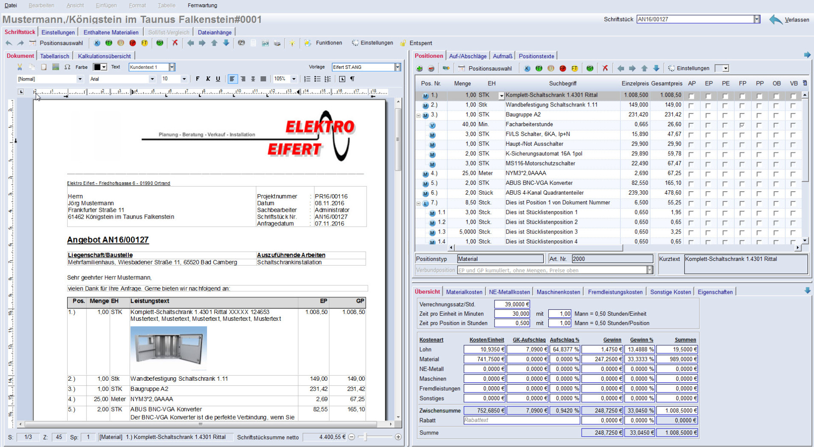814x447 pixels.
Task: Open the 105% zoom dropdown
Action: (293, 79)
